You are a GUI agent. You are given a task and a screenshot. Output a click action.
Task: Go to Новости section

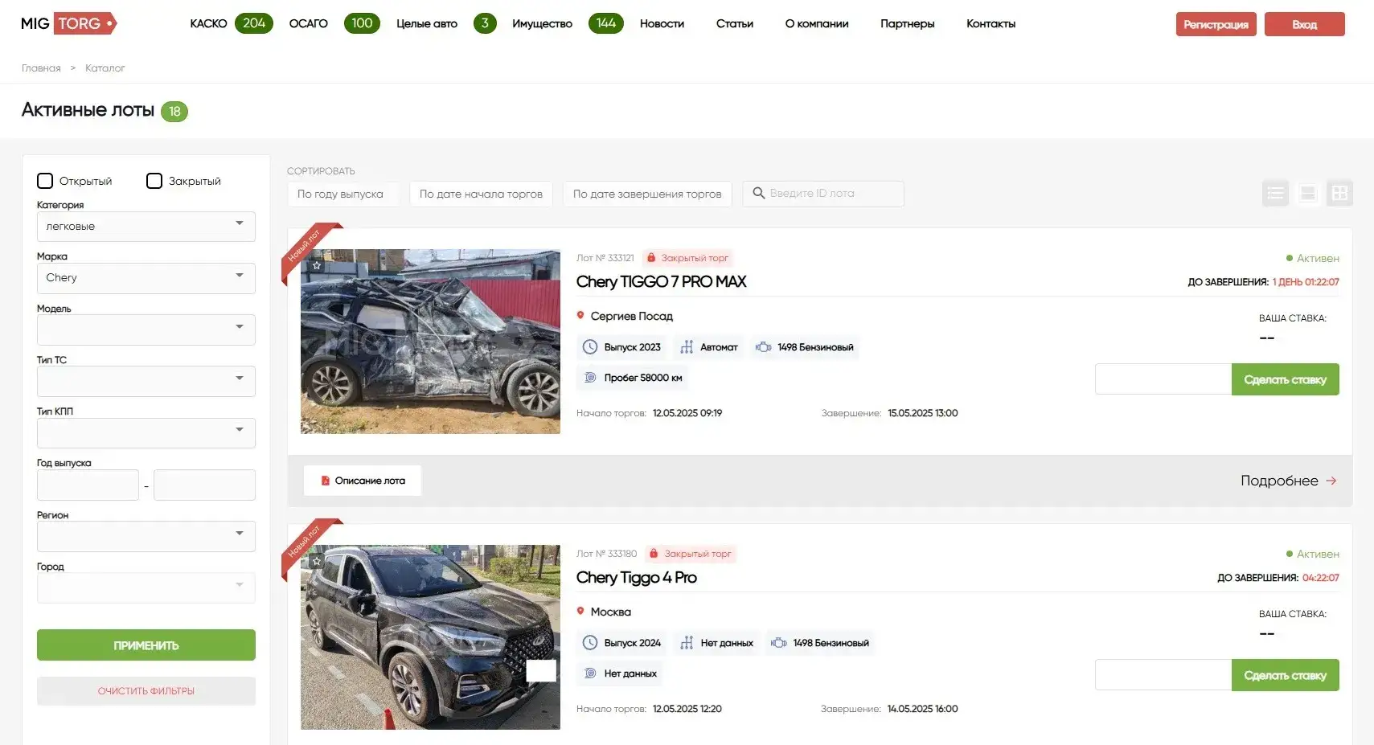pos(662,23)
